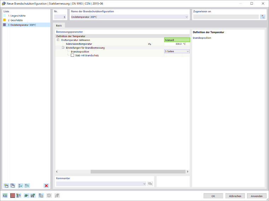Viewport: 269px width, 201px height.
Task: Open the Manuell temperature definition dropdown
Action: (x=177, y=40)
